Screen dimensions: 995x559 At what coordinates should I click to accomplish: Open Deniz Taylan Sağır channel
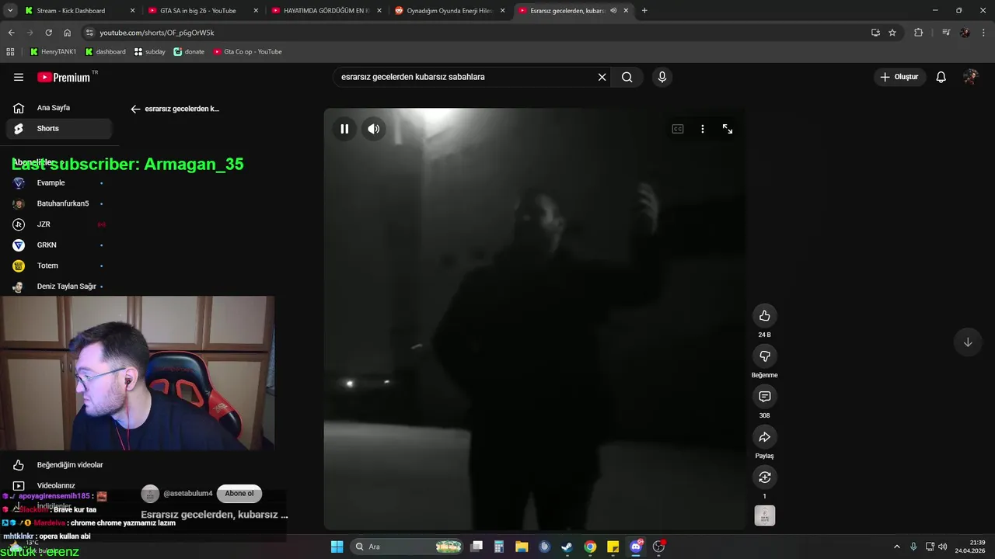point(58,286)
